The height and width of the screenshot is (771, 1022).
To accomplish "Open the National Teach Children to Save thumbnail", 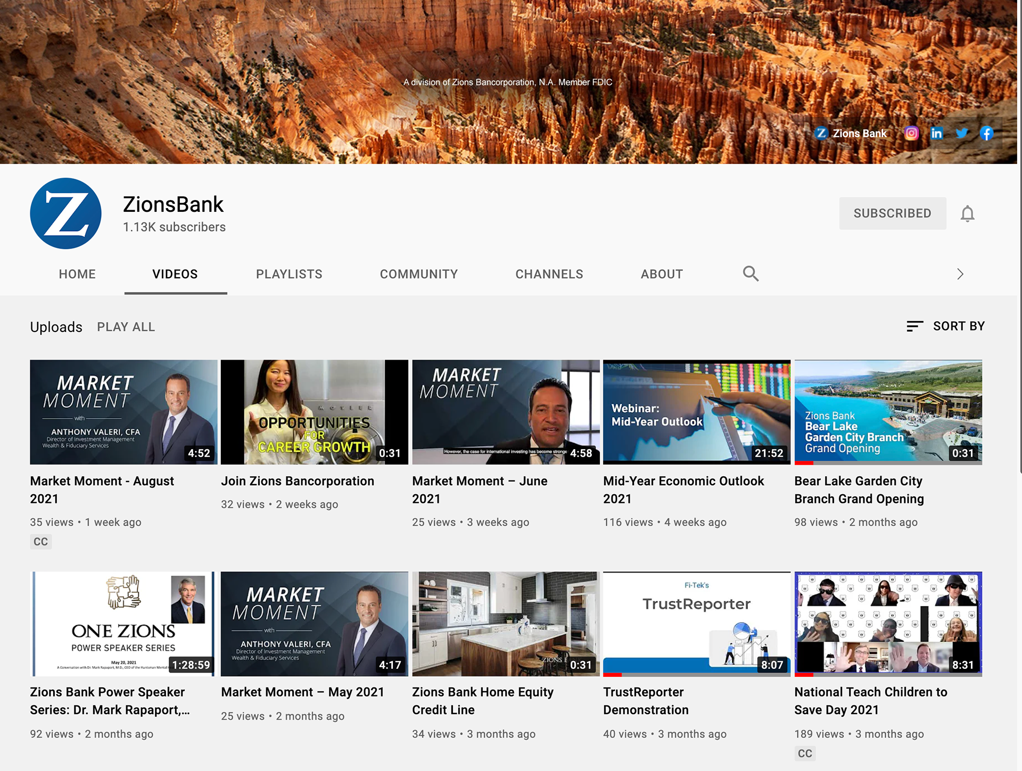I will pyautogui.click(x=888, y=624).
